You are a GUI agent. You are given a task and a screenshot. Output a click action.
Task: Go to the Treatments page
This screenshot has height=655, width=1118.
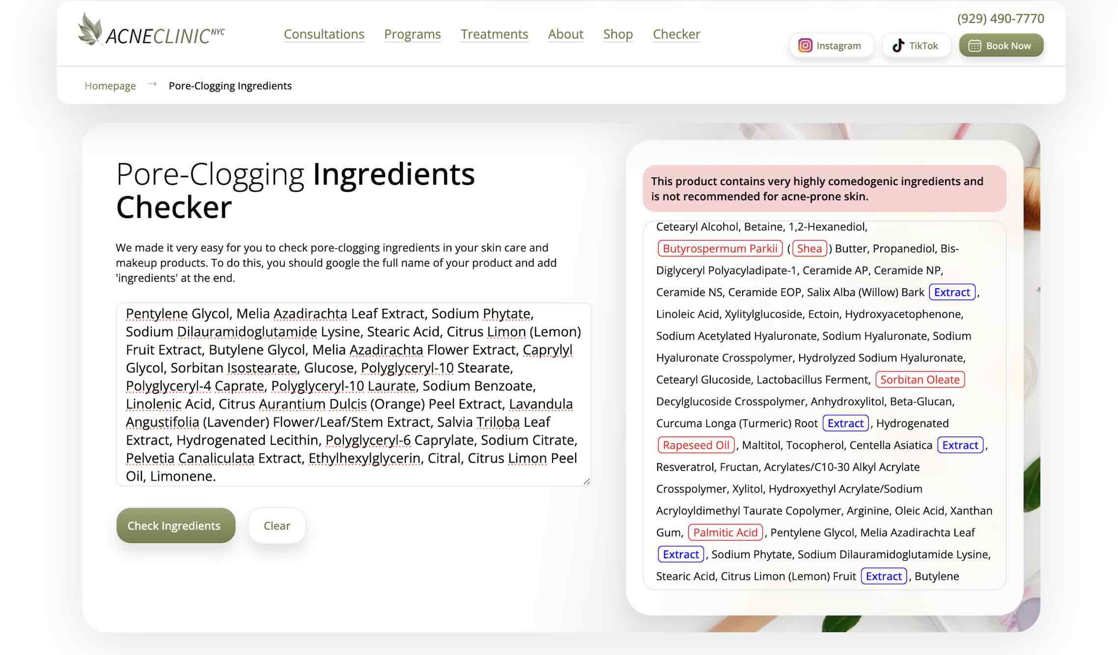pyautogui.click(x=494, y=34)
